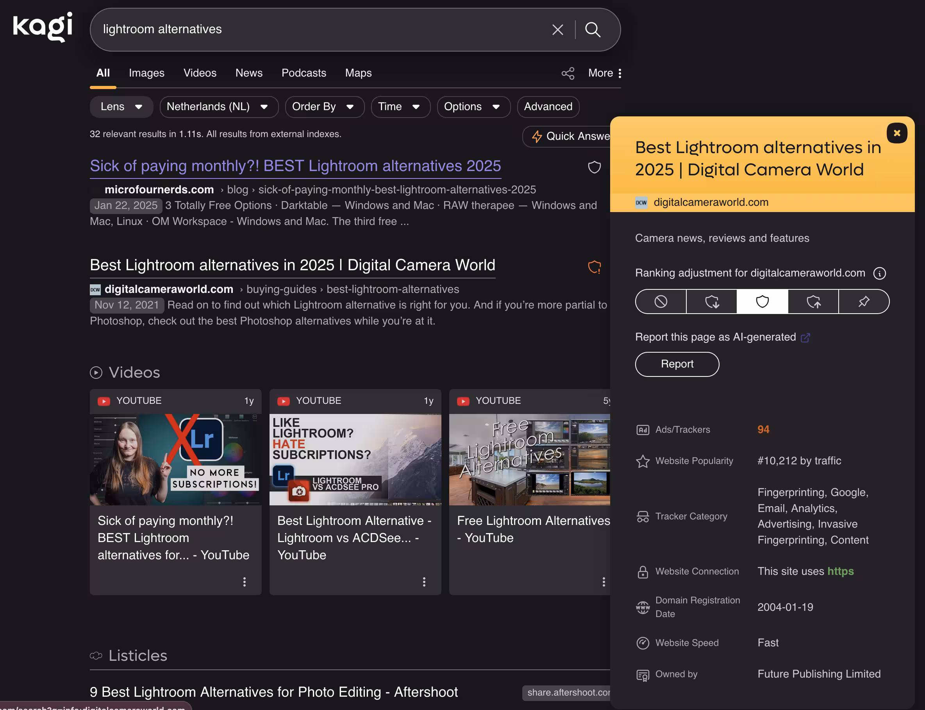Expand the Lens dropdown
Image resolution: width=925 pixels, height=710 pixels.
click(121, 107)
